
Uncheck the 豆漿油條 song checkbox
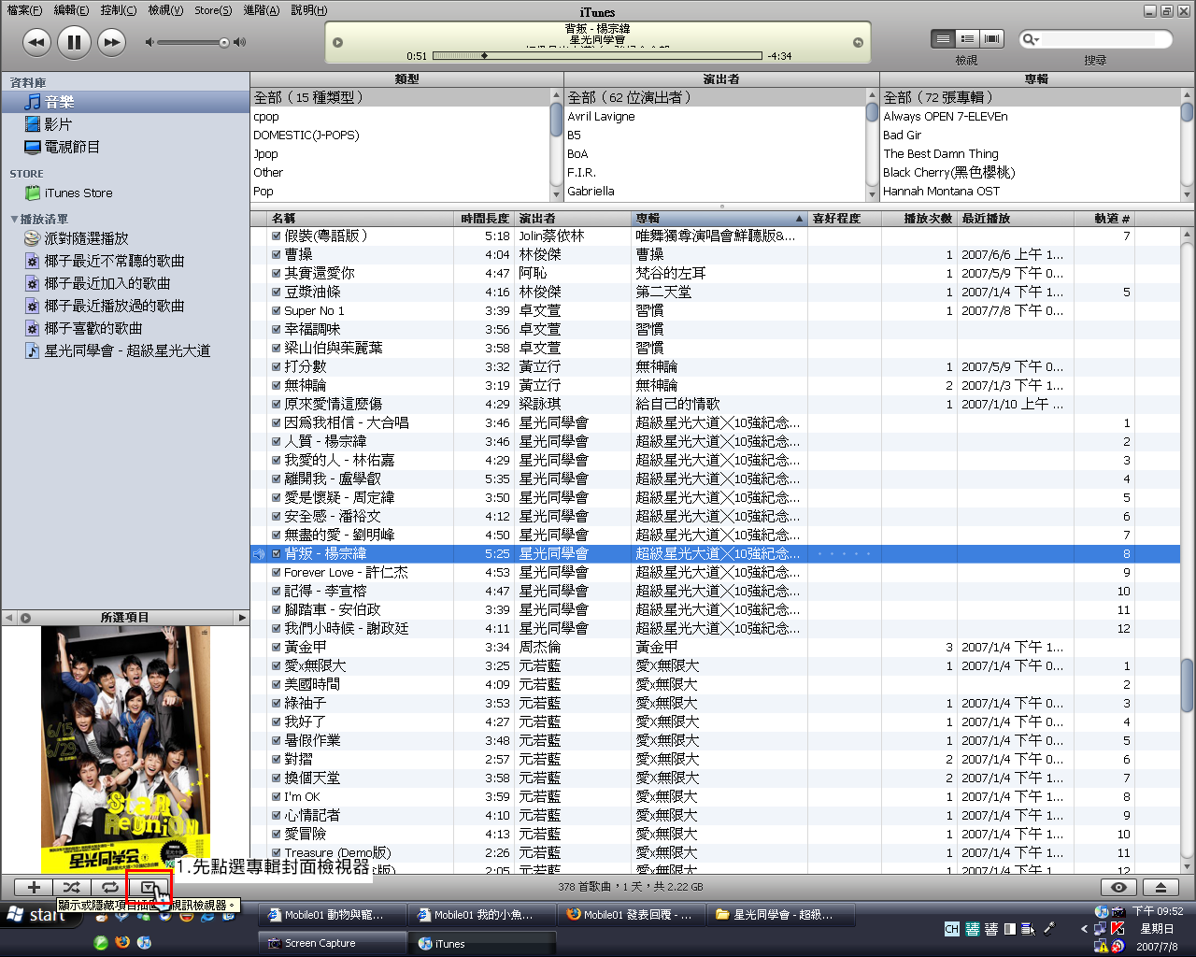click(276, 292)
